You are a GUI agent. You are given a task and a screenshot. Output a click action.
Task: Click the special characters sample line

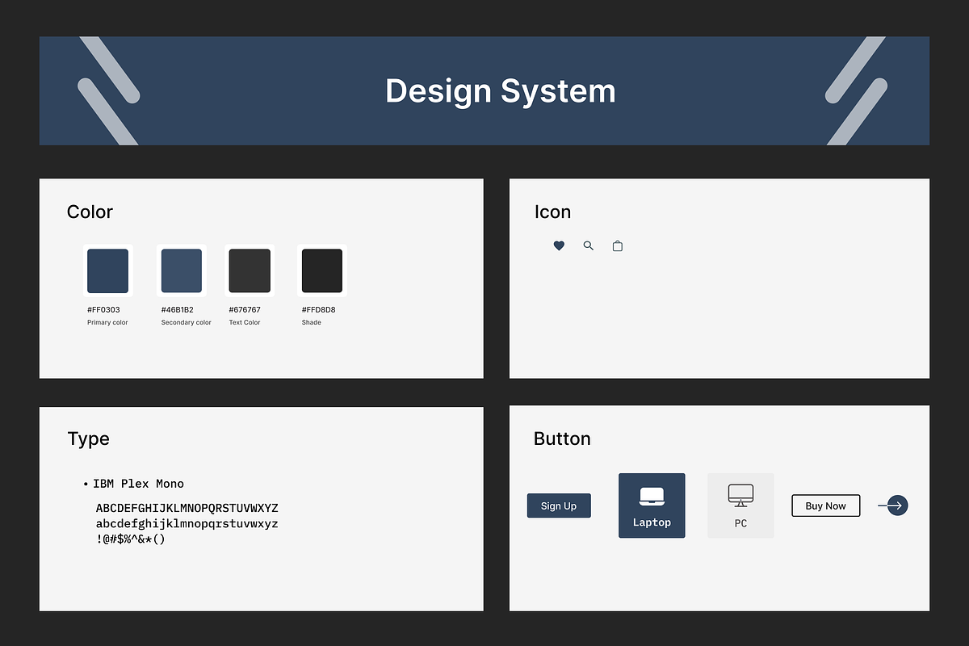[x=131, y=539]
